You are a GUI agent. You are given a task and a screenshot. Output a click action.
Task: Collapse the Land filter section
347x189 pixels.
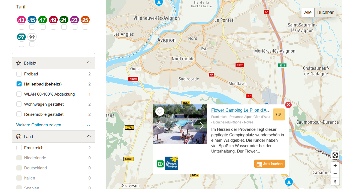[x=89, y=136]
